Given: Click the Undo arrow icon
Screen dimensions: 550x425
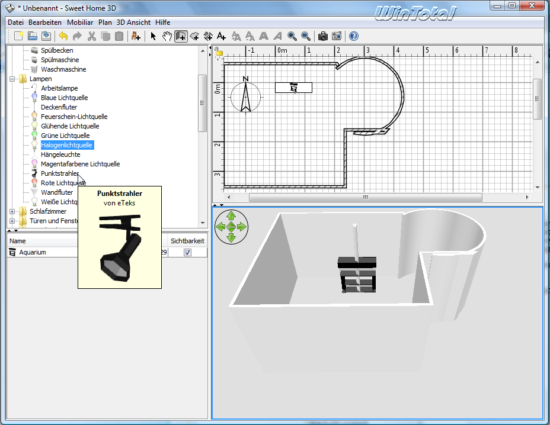Looking at the screenshot, I should pos(63,36).
